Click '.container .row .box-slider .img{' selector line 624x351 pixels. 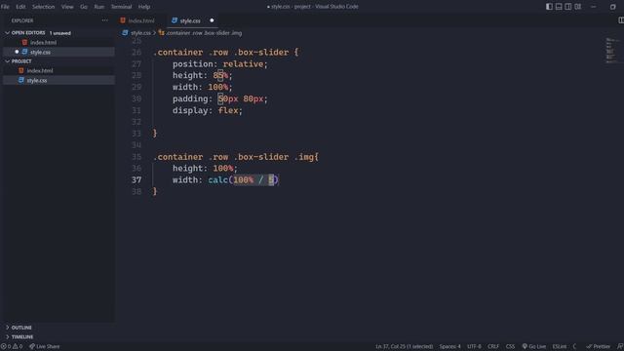(x=236, y=157)
